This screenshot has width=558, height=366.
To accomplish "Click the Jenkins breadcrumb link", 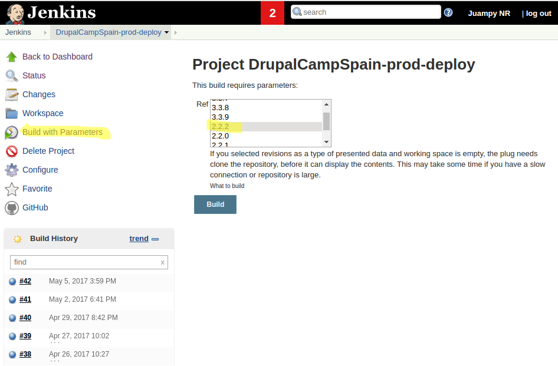I will 18,32.
